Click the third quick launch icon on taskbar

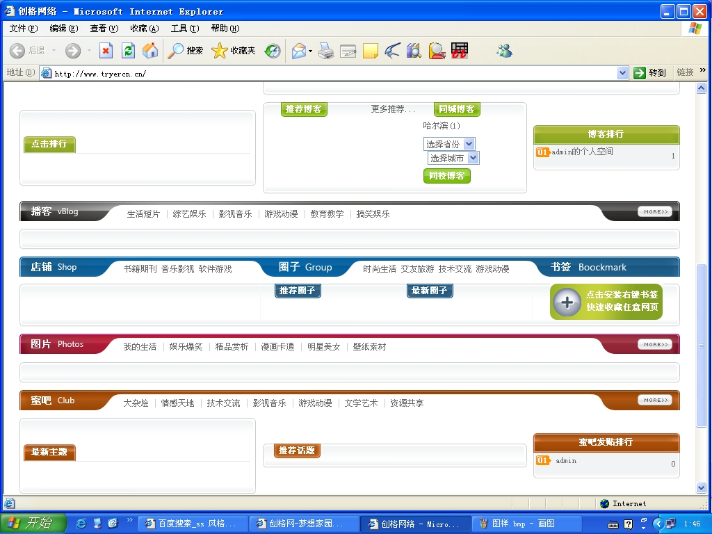tap(113, 524)
